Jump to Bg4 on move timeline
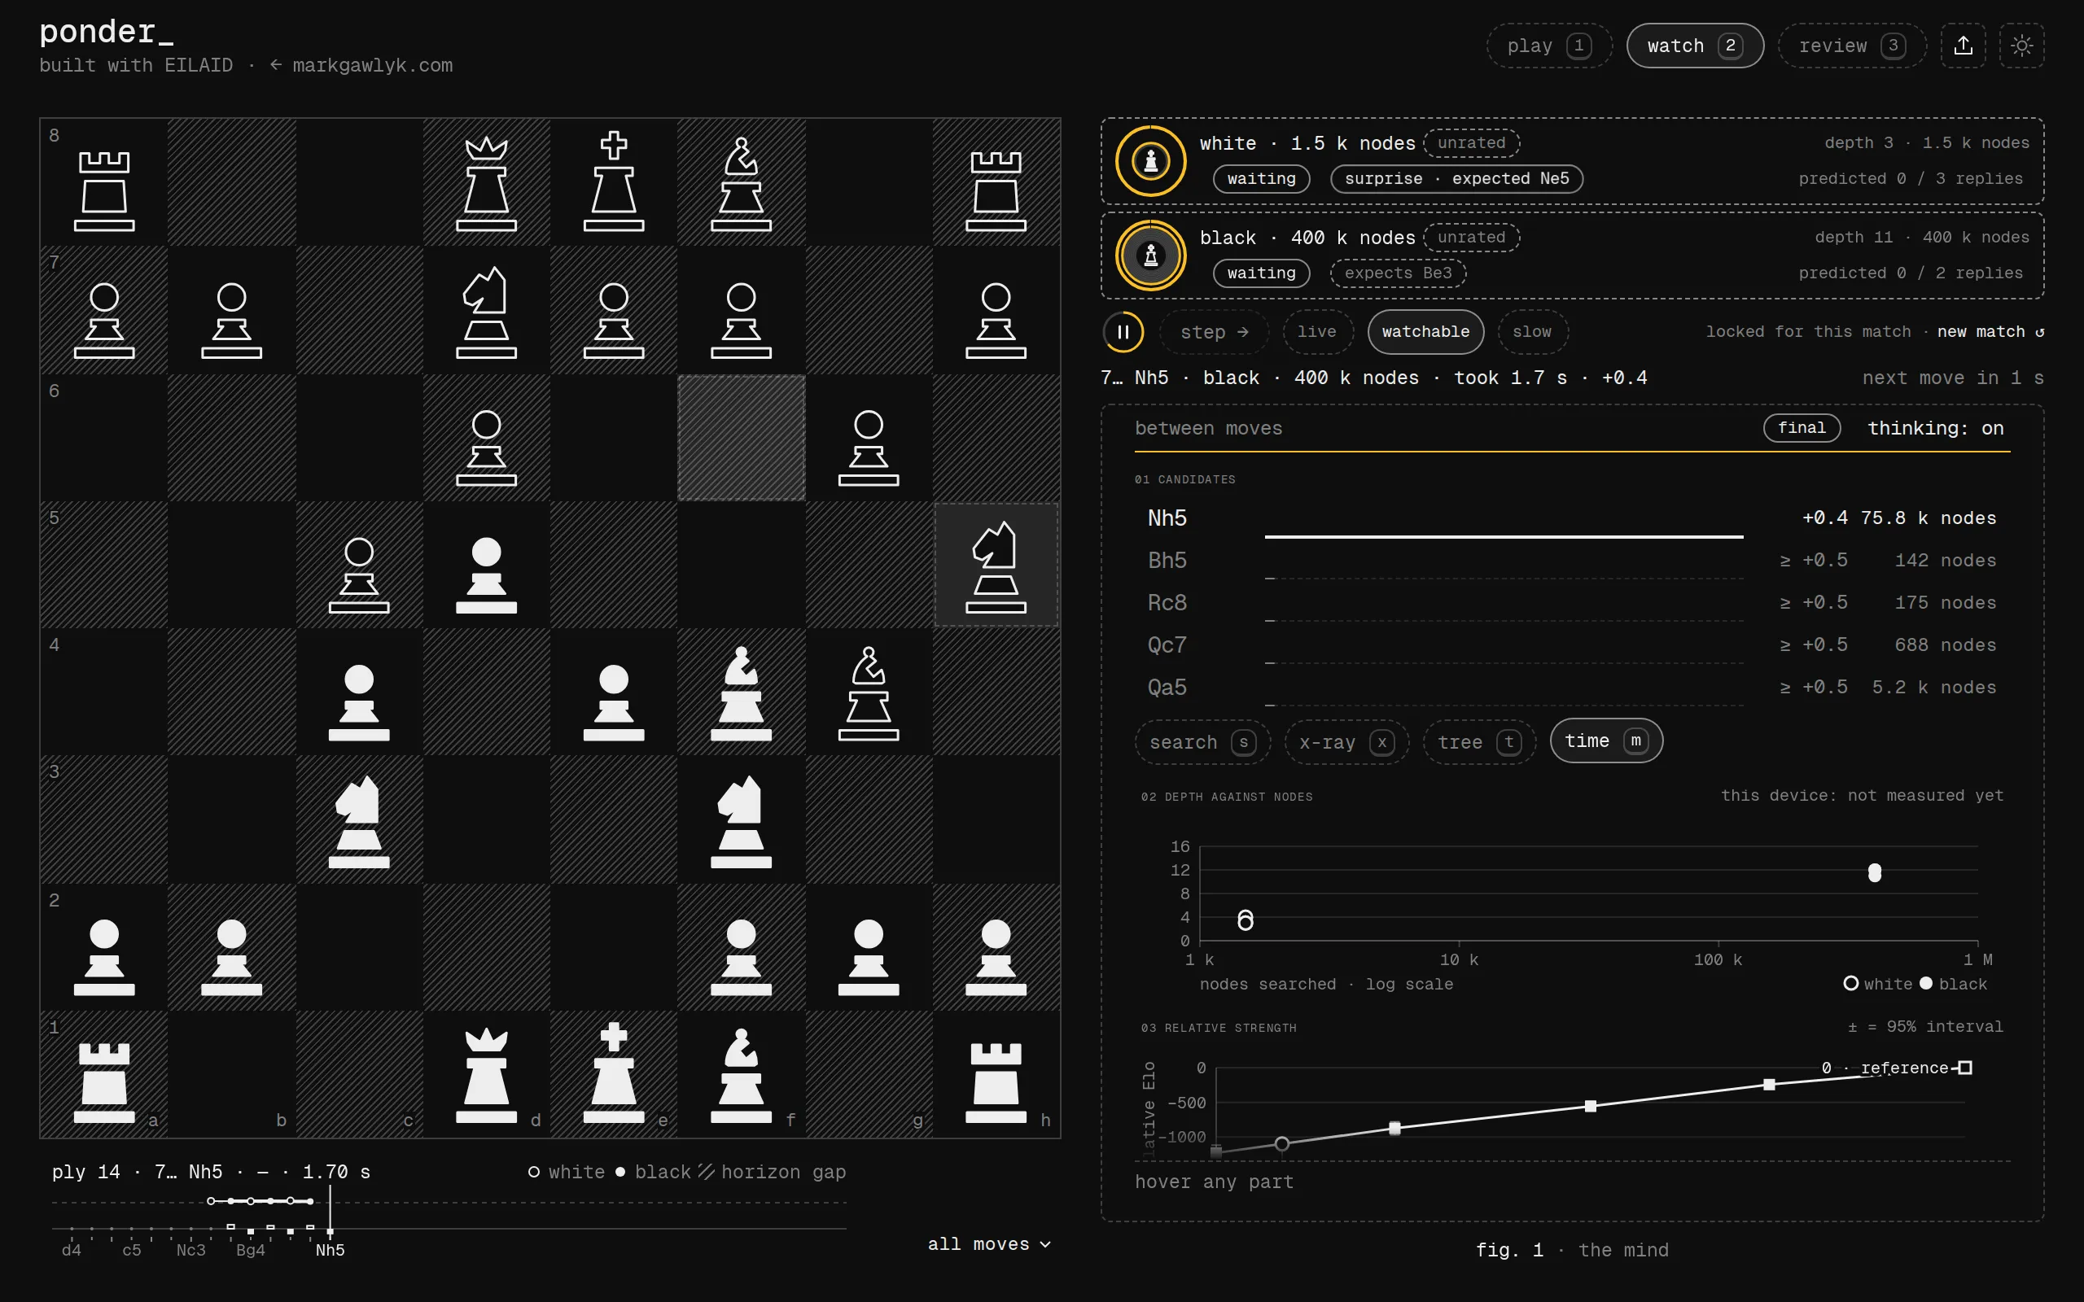The image size is (2084, 1302). 251,1249
